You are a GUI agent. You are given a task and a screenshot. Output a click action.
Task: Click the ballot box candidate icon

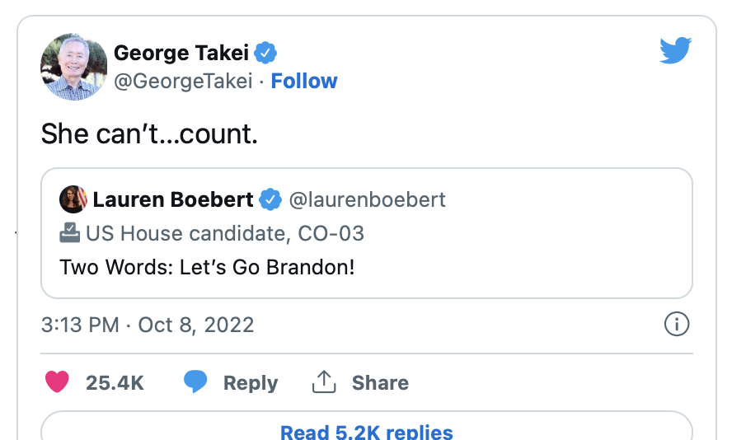coord(70,233)
